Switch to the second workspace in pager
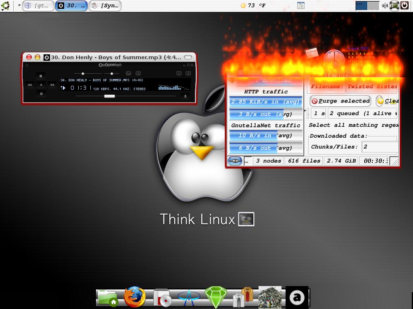Screen dimensions: 413x309 click(x=373, y=6)
